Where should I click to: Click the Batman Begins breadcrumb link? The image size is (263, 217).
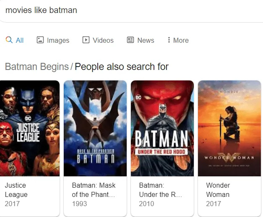pyautogui.click(x=36, y=67)
